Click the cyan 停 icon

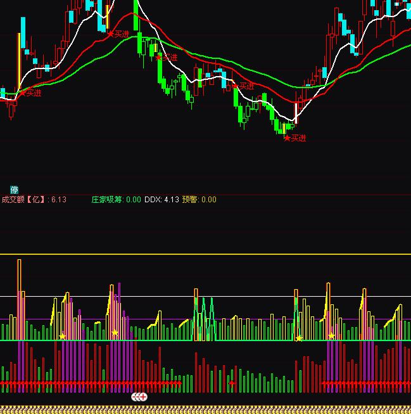14,189
